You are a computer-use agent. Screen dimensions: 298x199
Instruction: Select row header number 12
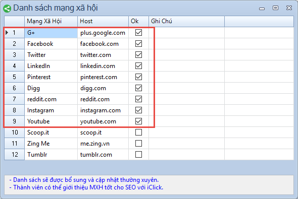tap(15, 155)
